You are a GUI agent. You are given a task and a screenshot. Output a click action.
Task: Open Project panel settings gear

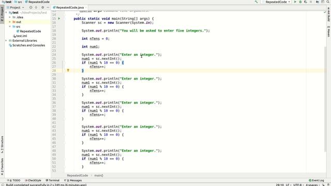coord(42,7)
